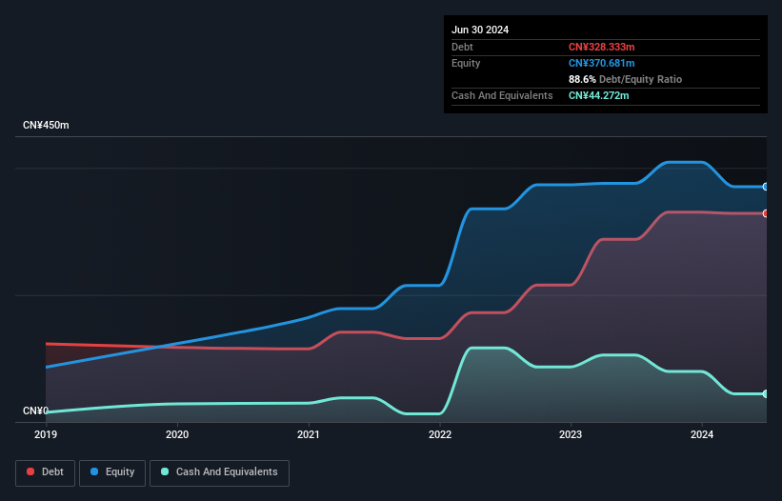This screenshot has height=501, width=782.
Task: Click the 2021 x-axis label
Action: click(x=309, y=434)
